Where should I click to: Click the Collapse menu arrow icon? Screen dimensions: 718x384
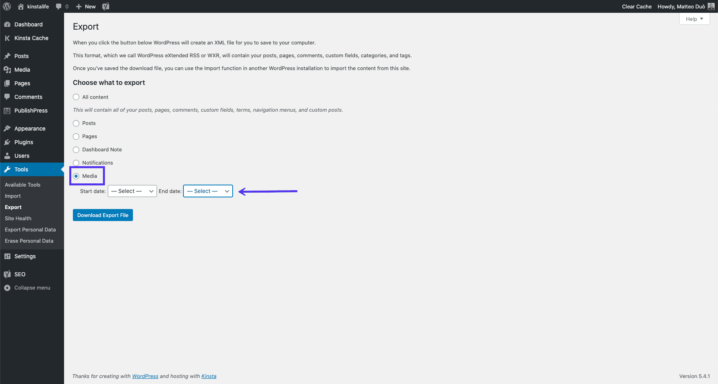pos(7,288)
